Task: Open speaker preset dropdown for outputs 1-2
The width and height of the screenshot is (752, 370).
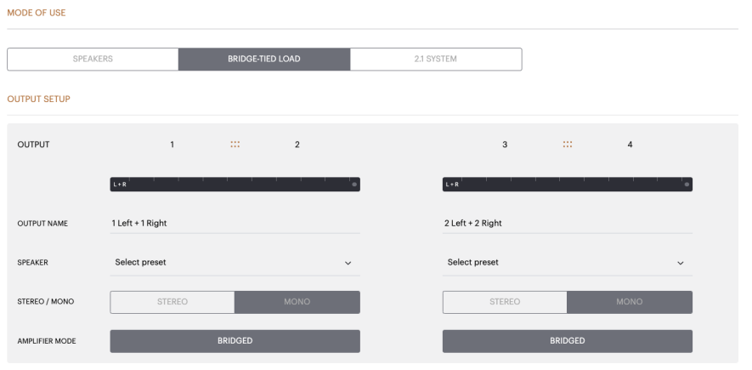Action: point(235,262)
